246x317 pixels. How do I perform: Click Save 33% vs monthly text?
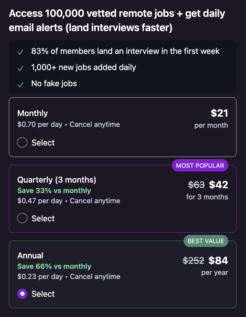[x=54, y=191]
